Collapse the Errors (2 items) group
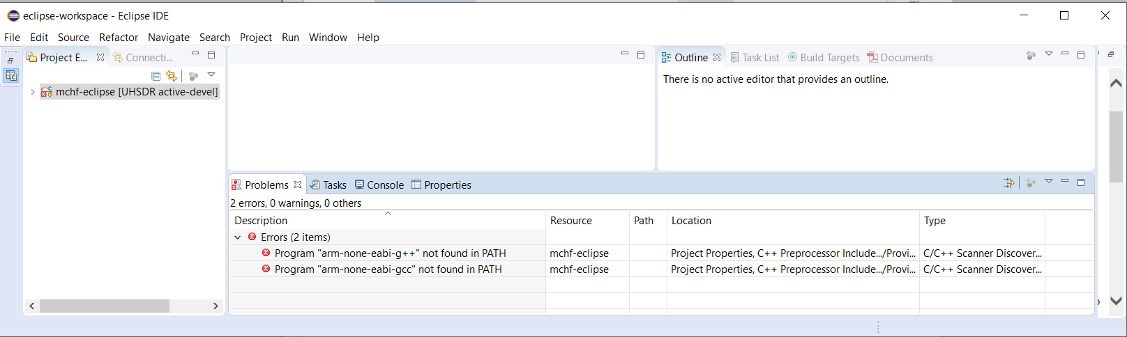The width and height of the screenshot is (1127, 337). (x=238, y=237)
